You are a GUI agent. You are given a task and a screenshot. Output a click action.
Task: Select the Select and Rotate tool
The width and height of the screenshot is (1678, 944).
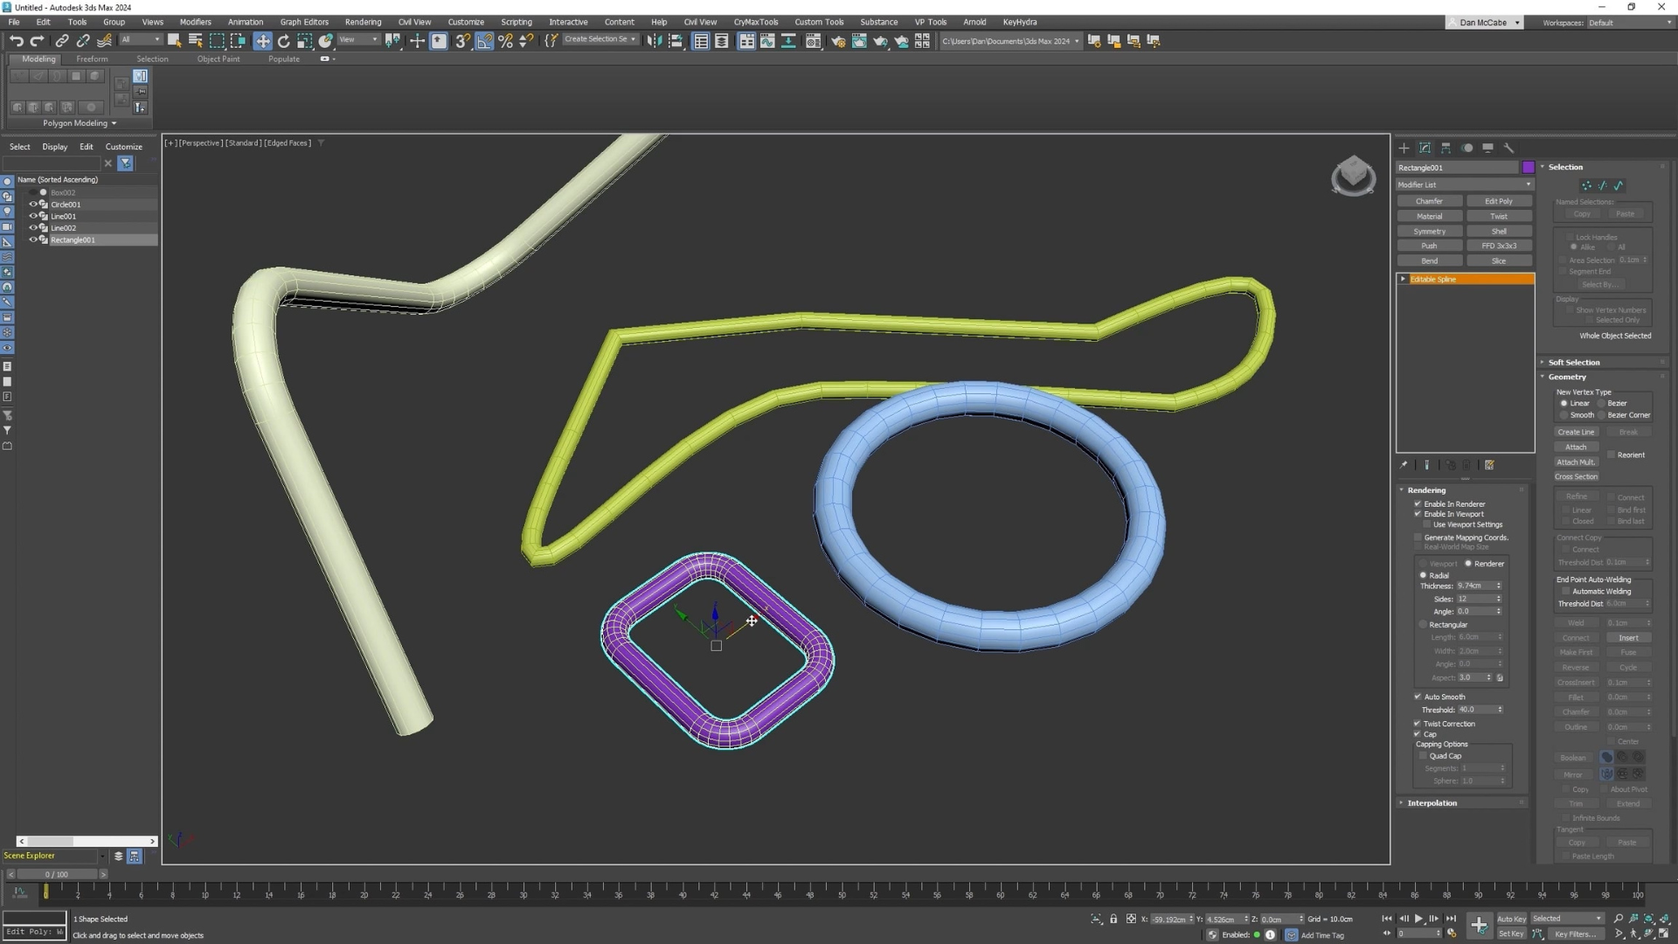pyautogui.click(x=283, y=40)
